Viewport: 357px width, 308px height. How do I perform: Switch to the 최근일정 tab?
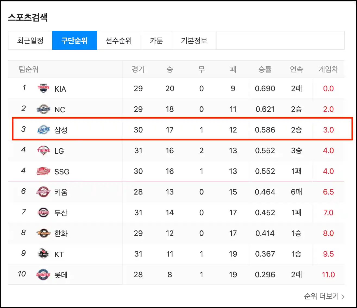(30, 40)
